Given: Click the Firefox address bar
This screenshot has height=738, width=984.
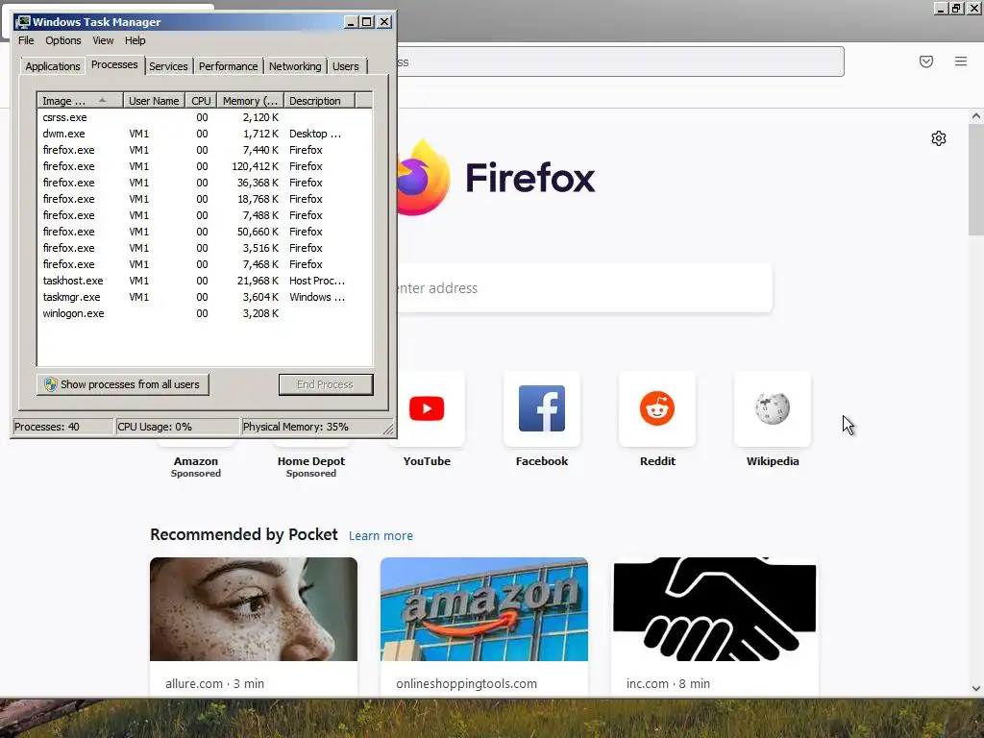Looking at the screenshot, I should coord(620,61).
